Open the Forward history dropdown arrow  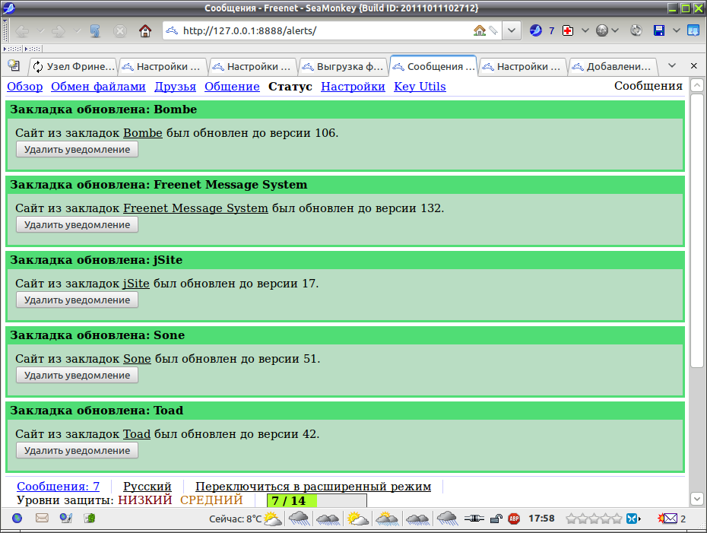pos(77,30)
